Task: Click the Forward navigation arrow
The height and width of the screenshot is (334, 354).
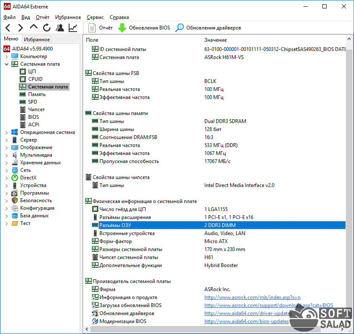Action: [x=20, y=28]
